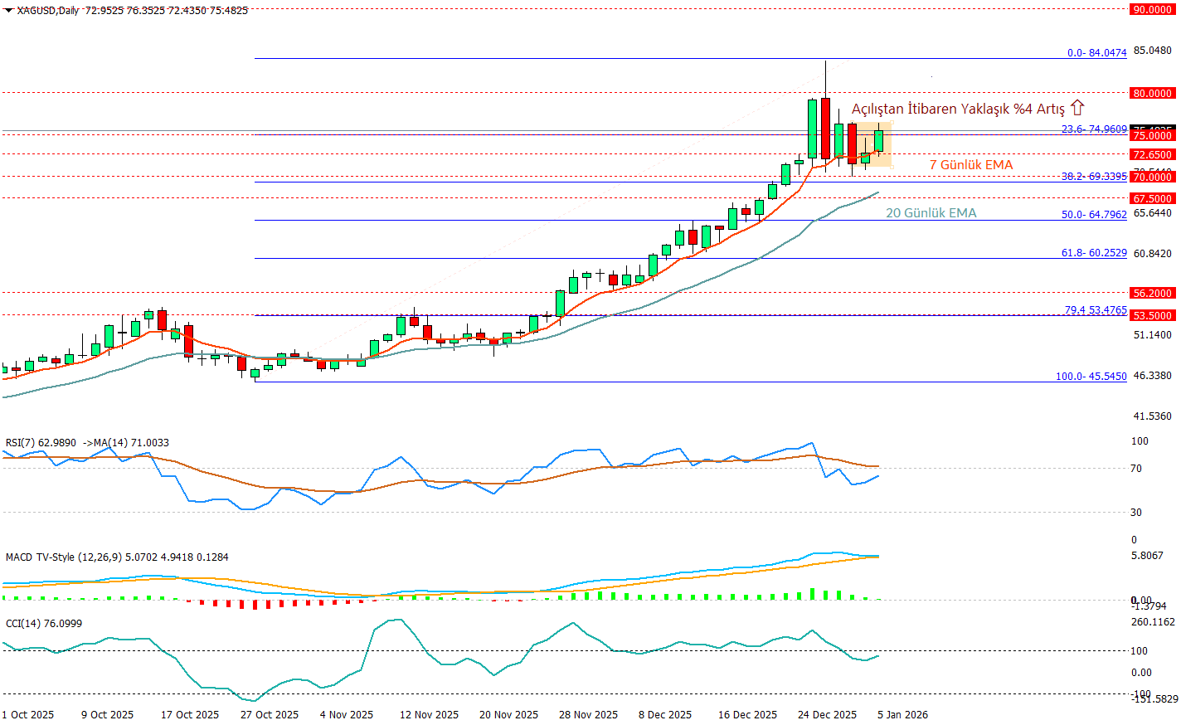Select the 72.6500 red price tag
The width and height of the screenshot is (1181, 725).
1153,155
